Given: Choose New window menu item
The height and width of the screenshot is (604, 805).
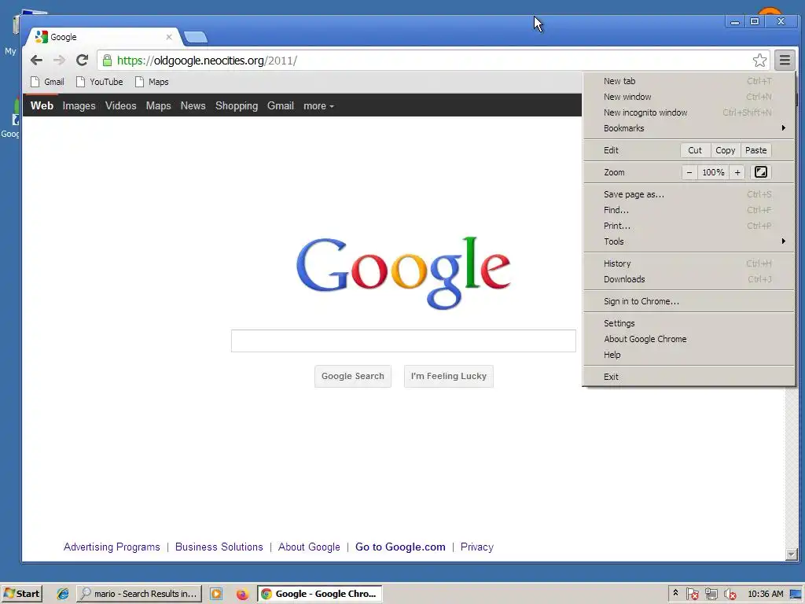Looking at the screenshot, I should tap(689, 97).
